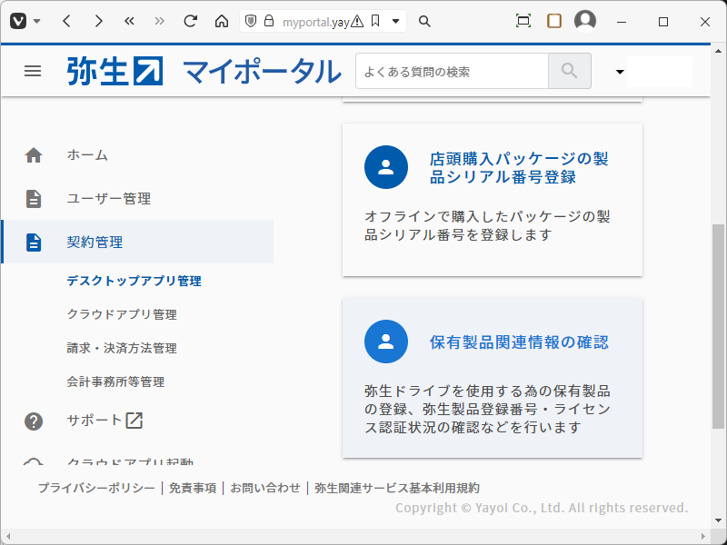Screen dimensions: 727x545
Task: Open the account dropdown arrow in header
Action: point(620,72)
